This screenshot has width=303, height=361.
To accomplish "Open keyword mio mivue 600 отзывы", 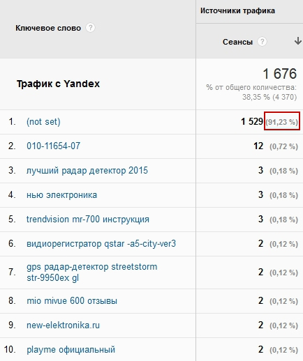I will [72, 300].
